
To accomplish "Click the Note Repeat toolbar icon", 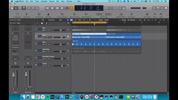I will pos(39,14).
